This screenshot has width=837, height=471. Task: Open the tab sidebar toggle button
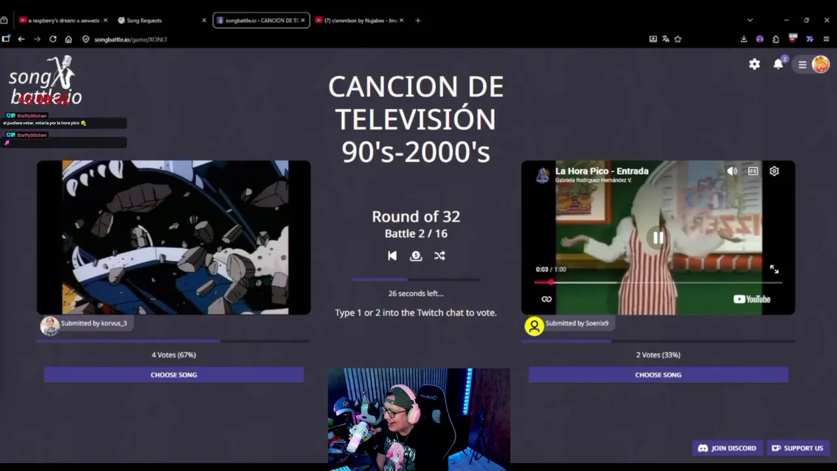(6, 39)
